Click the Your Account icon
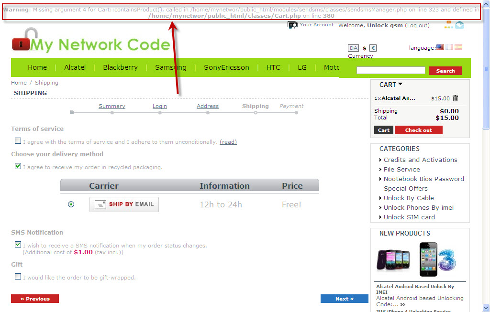Screen dimensions: 490x312 pos(292,25)
